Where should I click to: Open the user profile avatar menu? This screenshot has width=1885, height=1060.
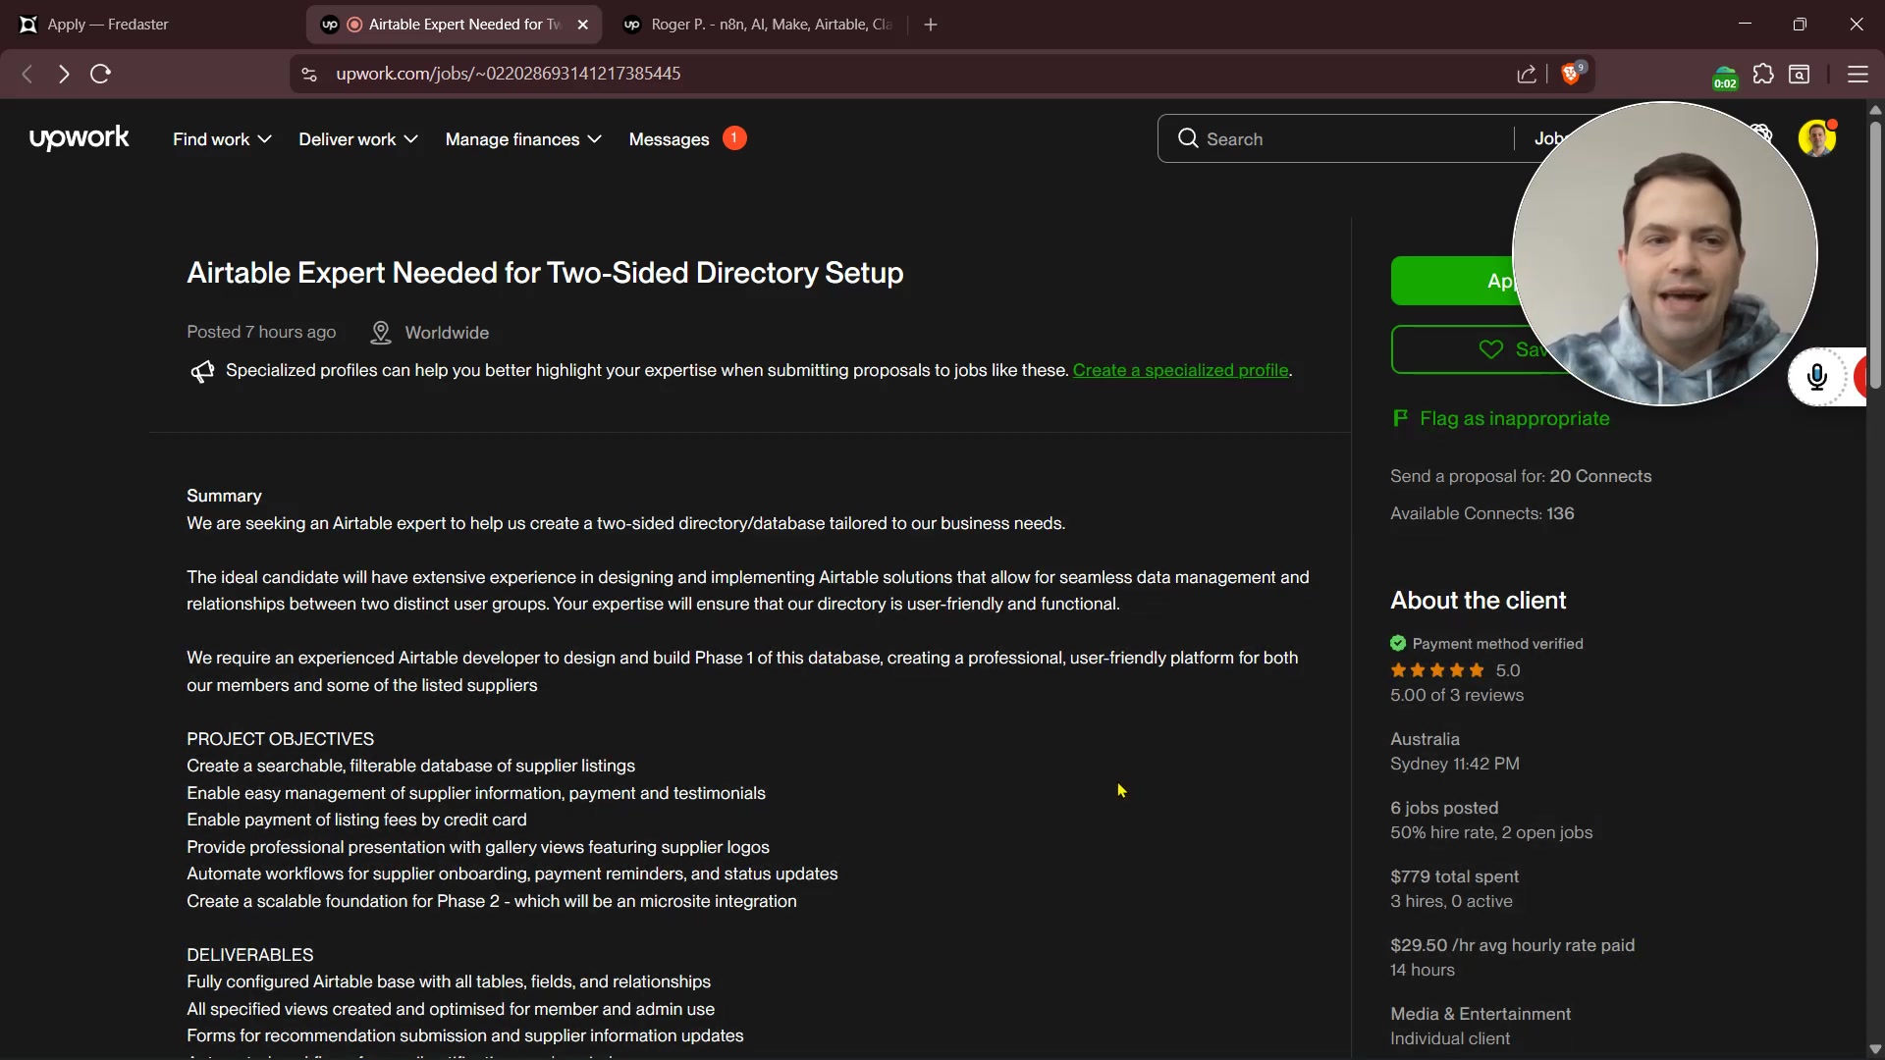tap(1816, 138)
